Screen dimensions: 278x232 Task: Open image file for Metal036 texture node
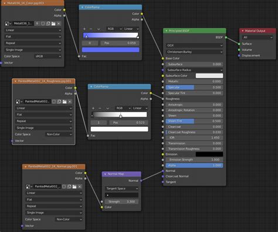point(53,23)
